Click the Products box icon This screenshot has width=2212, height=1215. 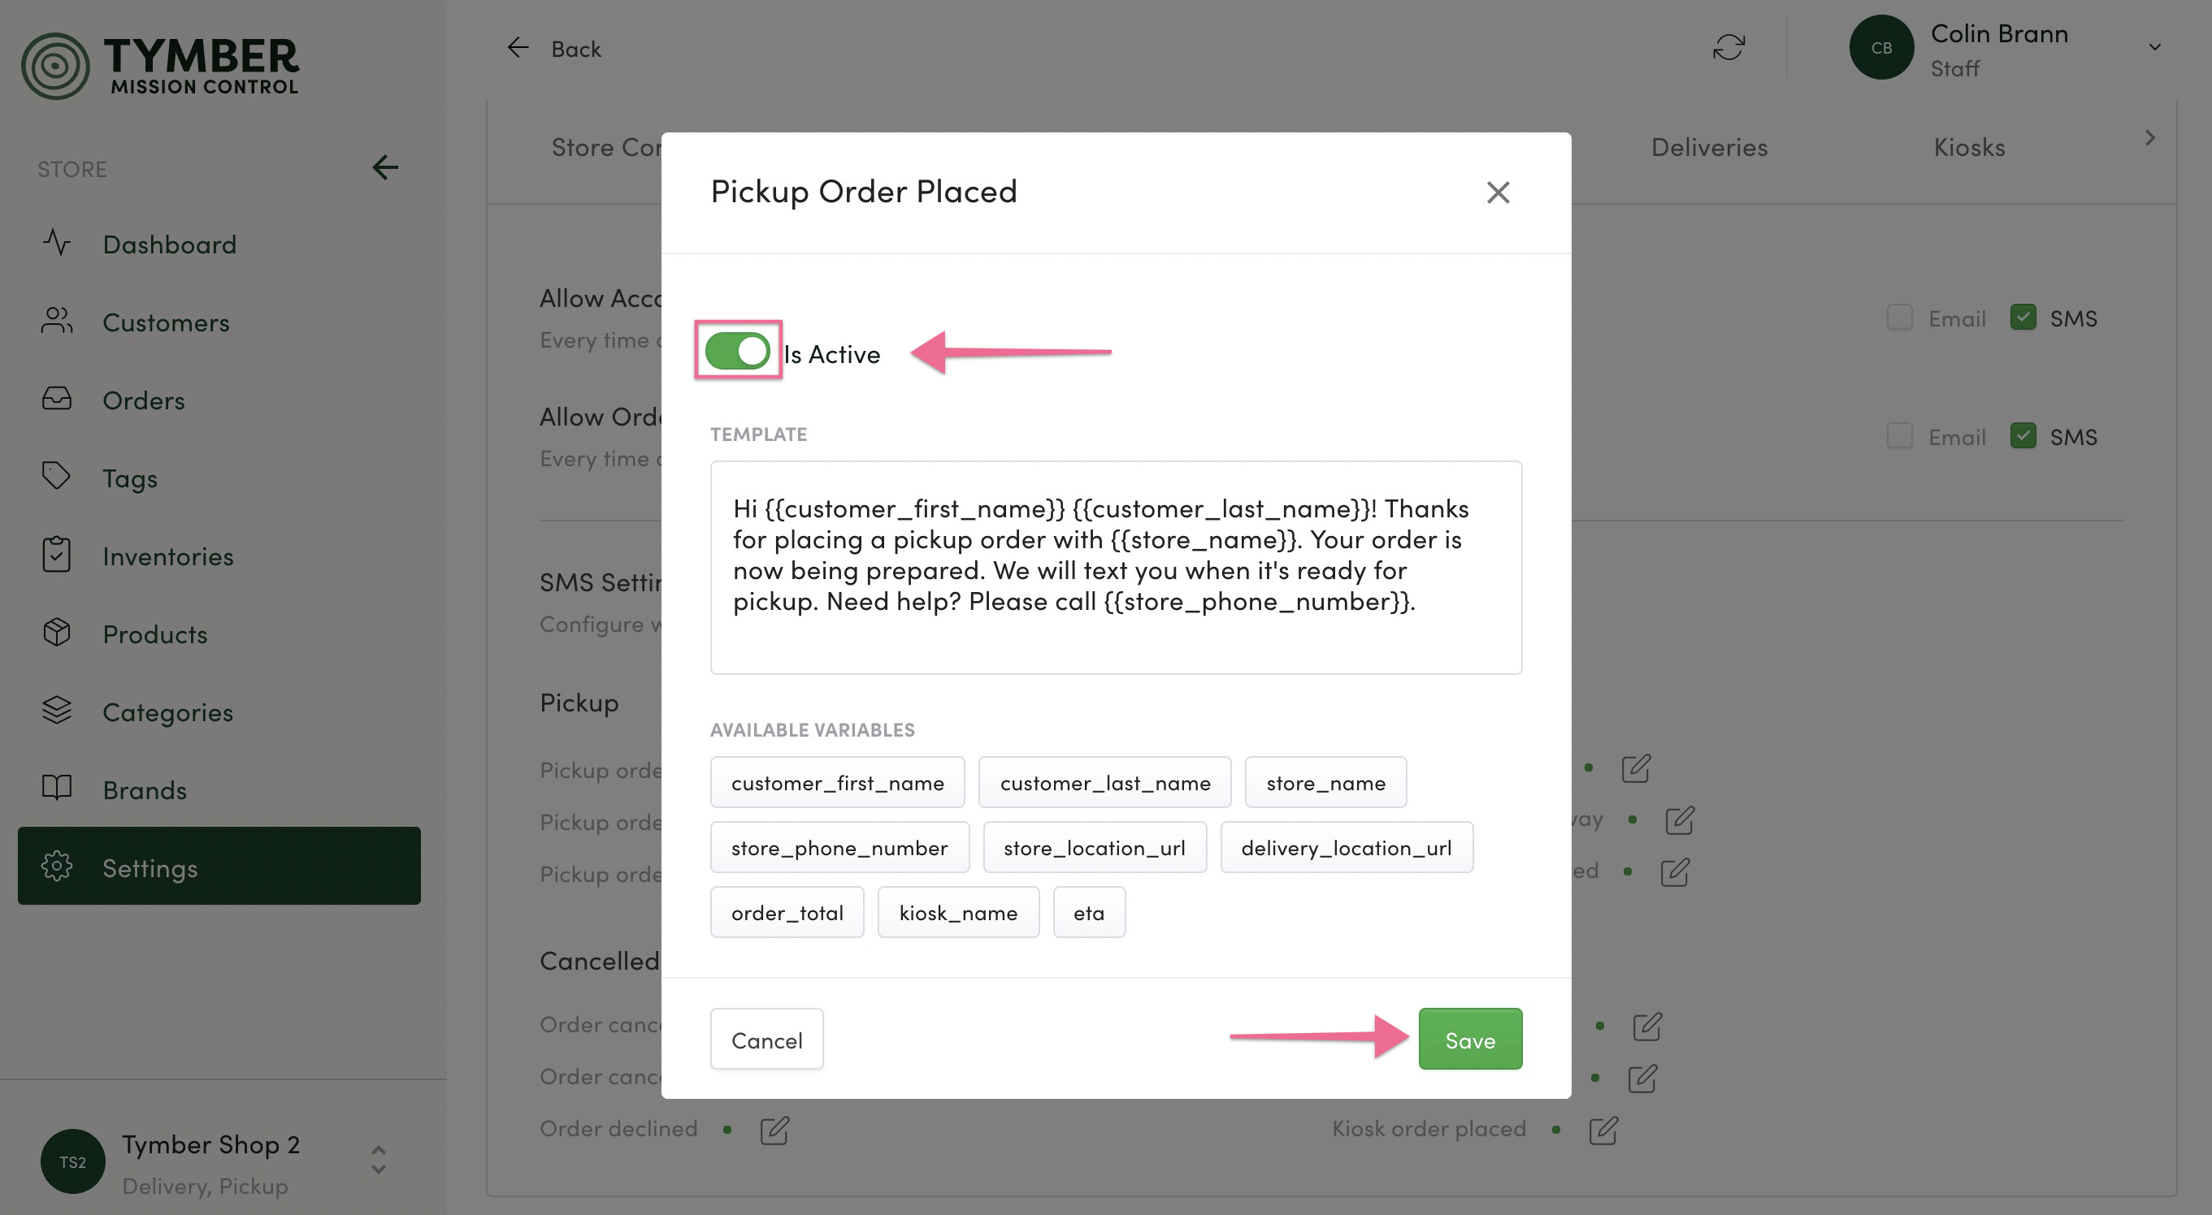click(x=57, y=633)
